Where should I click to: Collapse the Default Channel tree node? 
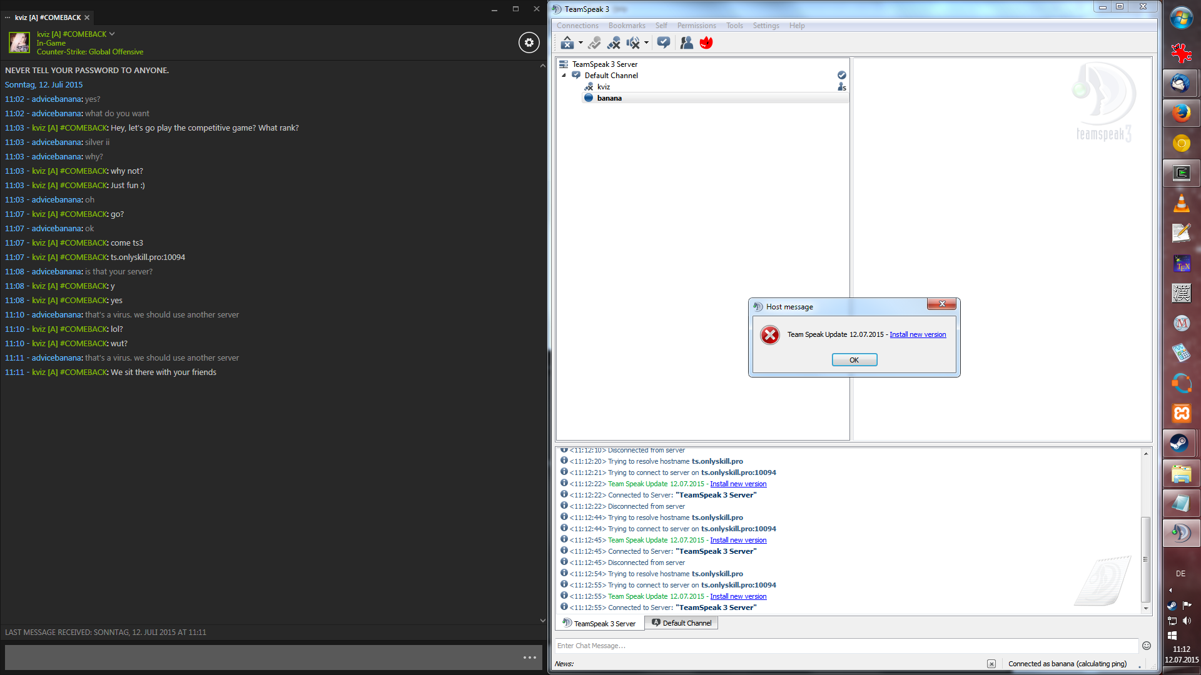click(564, 76)
